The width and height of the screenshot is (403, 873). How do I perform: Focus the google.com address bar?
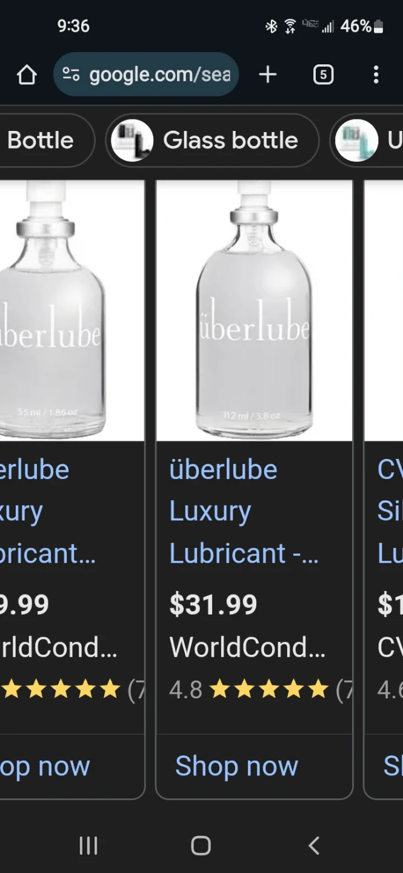pyautogui.click(x=146, y=75)
